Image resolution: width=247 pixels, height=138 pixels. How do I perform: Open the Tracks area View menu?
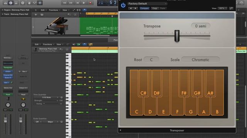point(66,10)
